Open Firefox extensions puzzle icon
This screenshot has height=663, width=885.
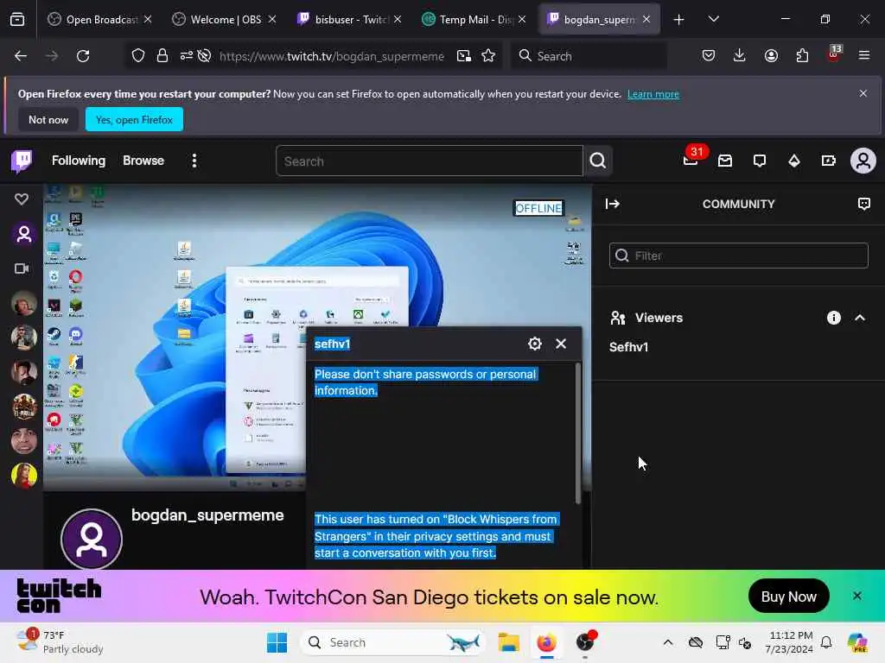(802, 56)
